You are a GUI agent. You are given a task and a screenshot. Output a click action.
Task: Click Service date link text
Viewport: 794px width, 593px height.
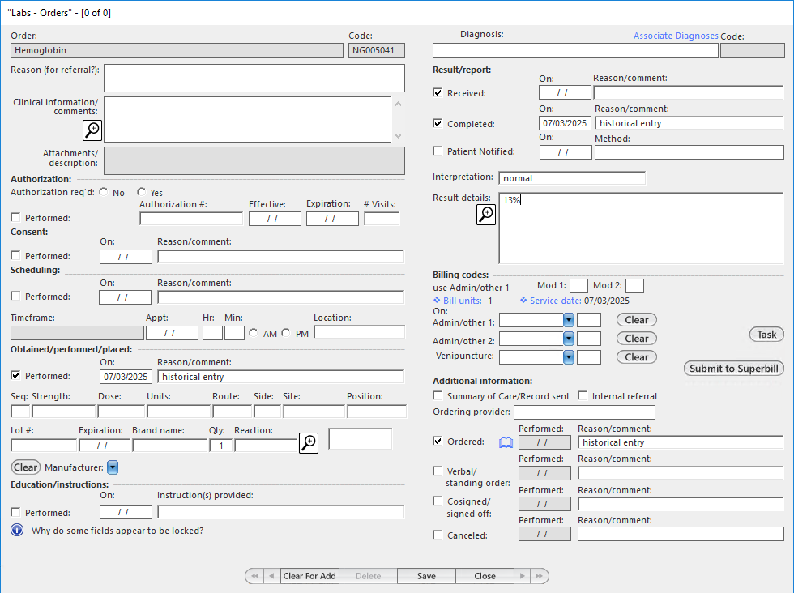[x=556, y=301]
